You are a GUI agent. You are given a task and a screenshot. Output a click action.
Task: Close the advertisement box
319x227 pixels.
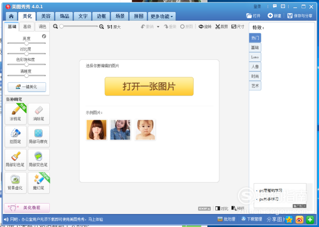[x=304, y=206]
